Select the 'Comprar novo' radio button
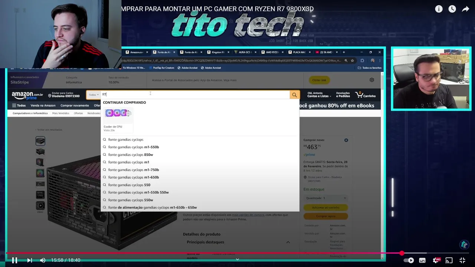 tap(346, 140)
